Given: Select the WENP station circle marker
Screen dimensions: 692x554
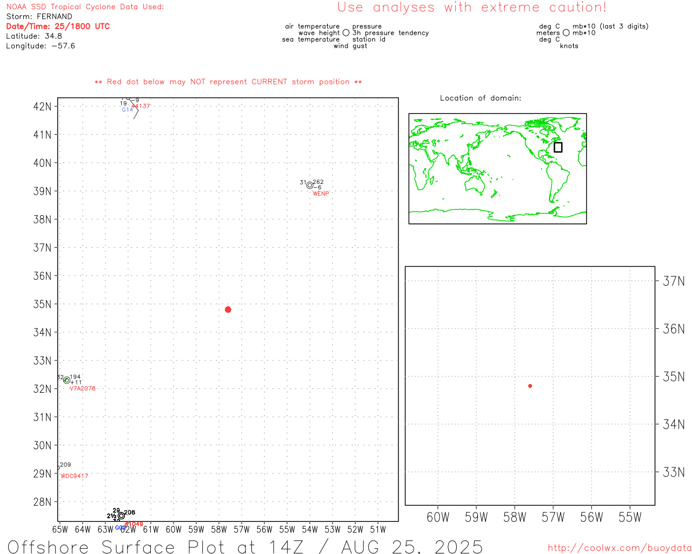Looking at the screenshot, I should [310, 186].
